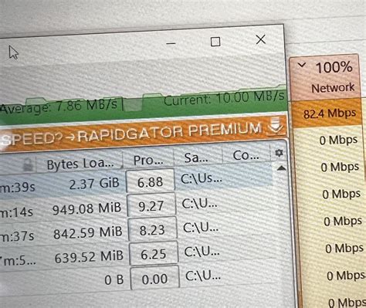
Task: Close the download manager window
Action: (261, 39)
